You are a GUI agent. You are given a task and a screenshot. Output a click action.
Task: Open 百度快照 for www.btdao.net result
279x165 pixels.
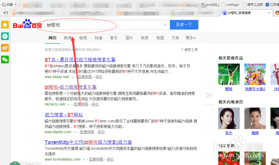pos(85,77)
